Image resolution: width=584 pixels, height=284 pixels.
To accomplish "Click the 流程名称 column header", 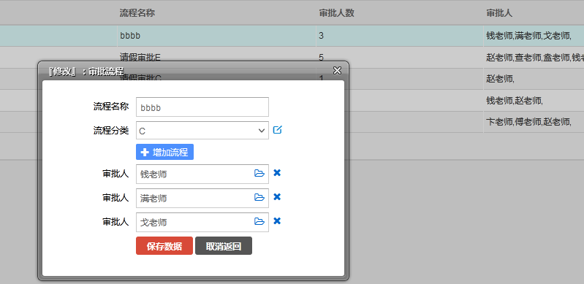I will [137, 13].
